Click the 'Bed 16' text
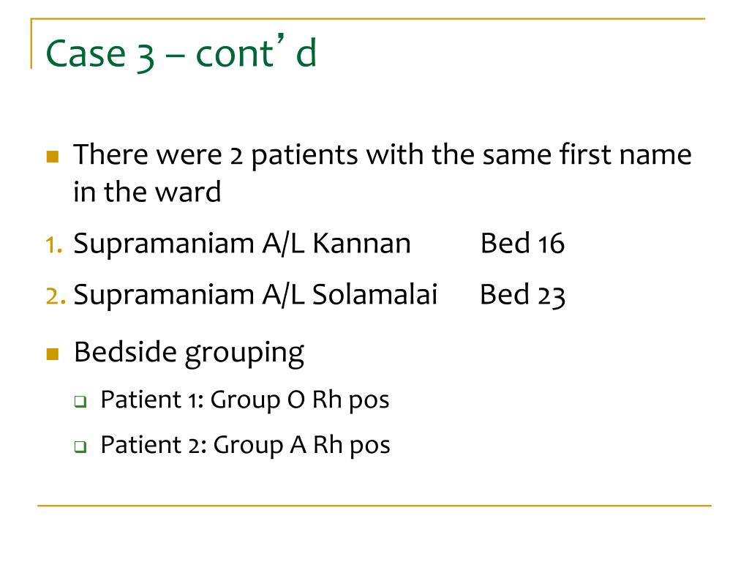 [522, 243]
